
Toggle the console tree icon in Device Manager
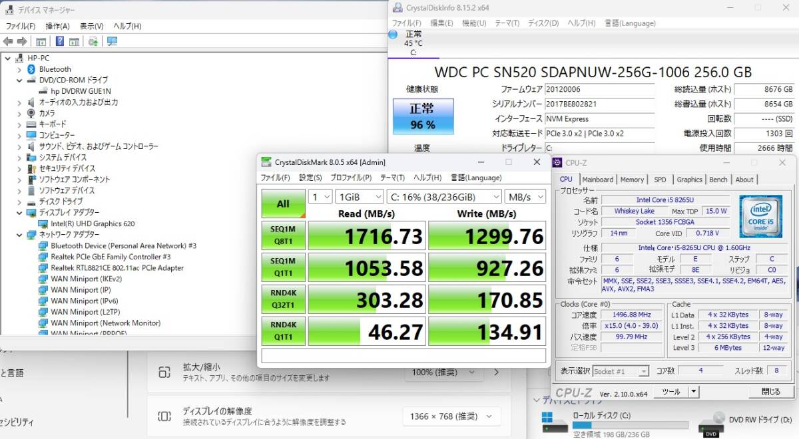coord(41,41)
